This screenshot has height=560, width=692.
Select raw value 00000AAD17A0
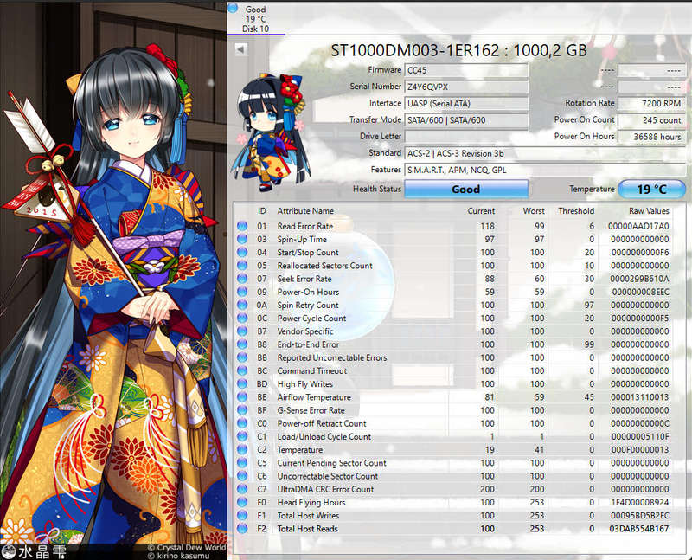[638, 226]
